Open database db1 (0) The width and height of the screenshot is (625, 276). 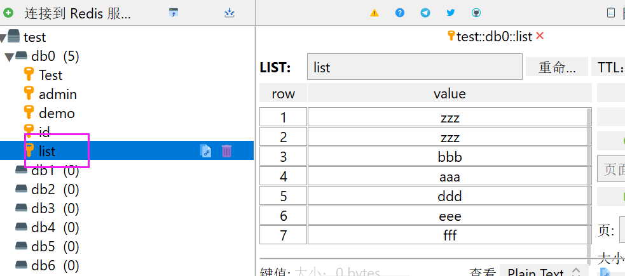(x=55, y=171)
